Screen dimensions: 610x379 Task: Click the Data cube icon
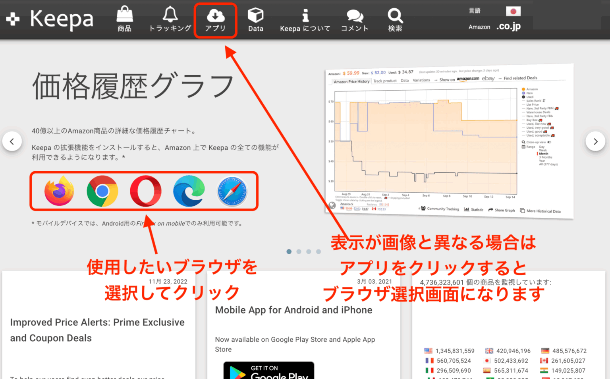click(x=255, y=16)
